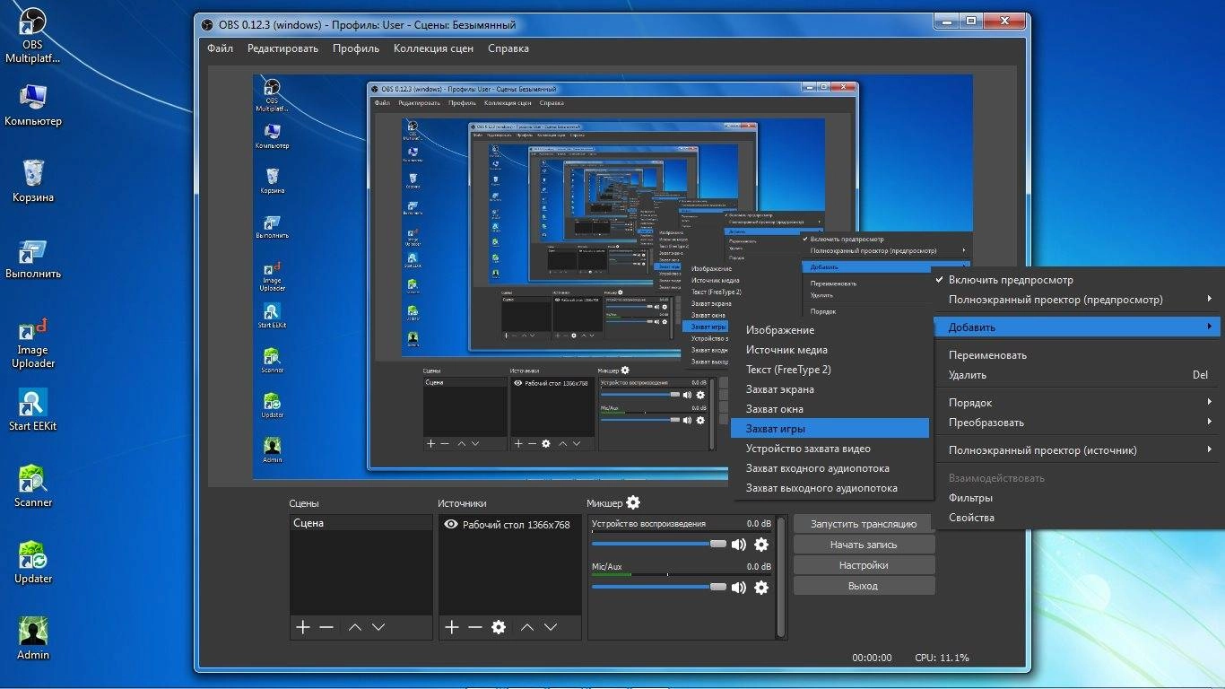Screen dimensions: 1225x689
Task: Click the Запустить трансляцию button
Action: [x=863, y=524]
